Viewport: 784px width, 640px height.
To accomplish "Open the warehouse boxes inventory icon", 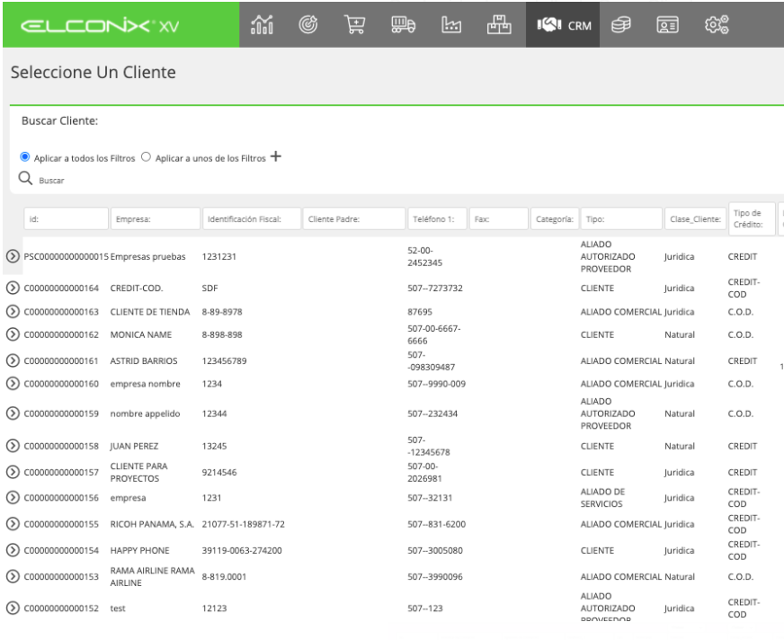I will [499, 24].
